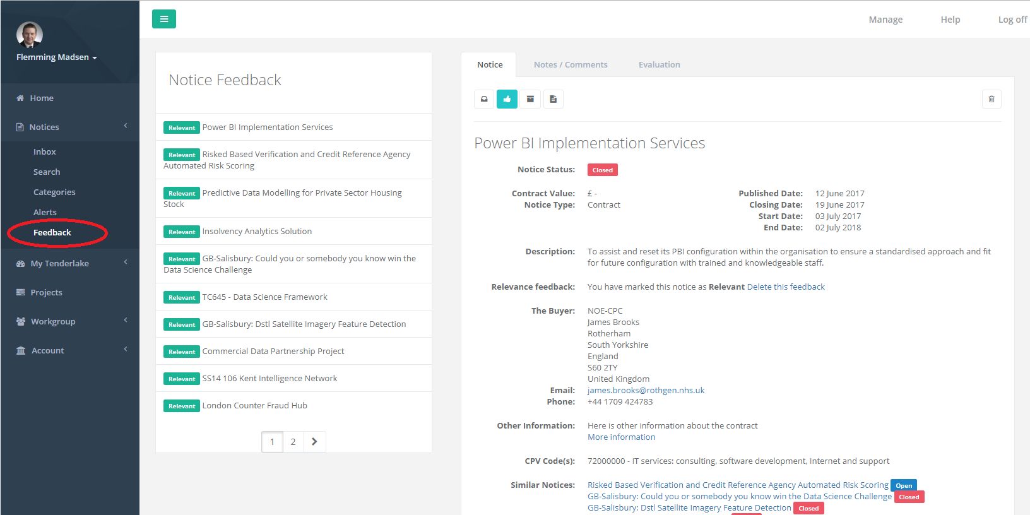The image size is (1030, 515).
Task: Click the inbox icon in notice toolbar
Action: click(484, 99)
